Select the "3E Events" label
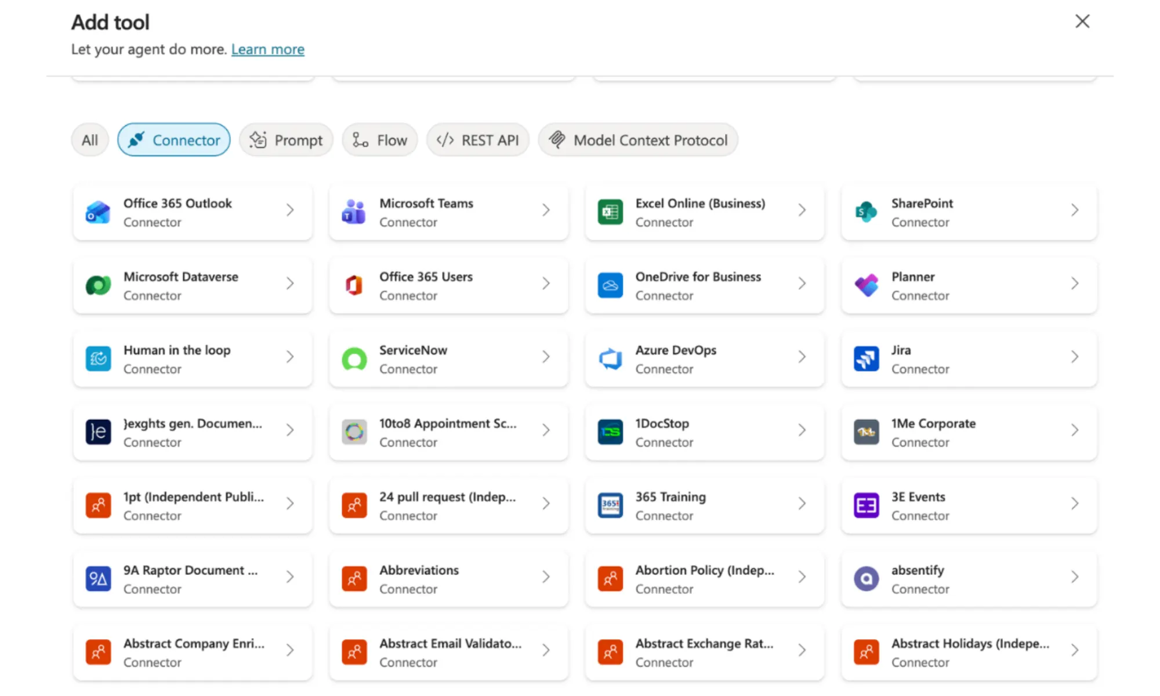 [919, 497]
